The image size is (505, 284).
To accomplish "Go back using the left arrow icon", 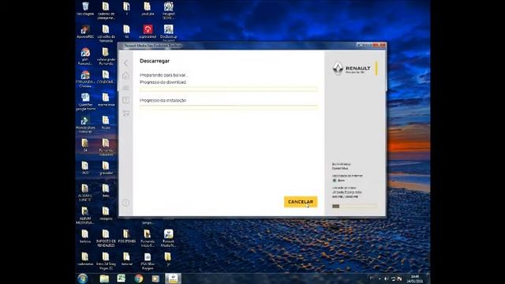I will (x=125, y=63).
